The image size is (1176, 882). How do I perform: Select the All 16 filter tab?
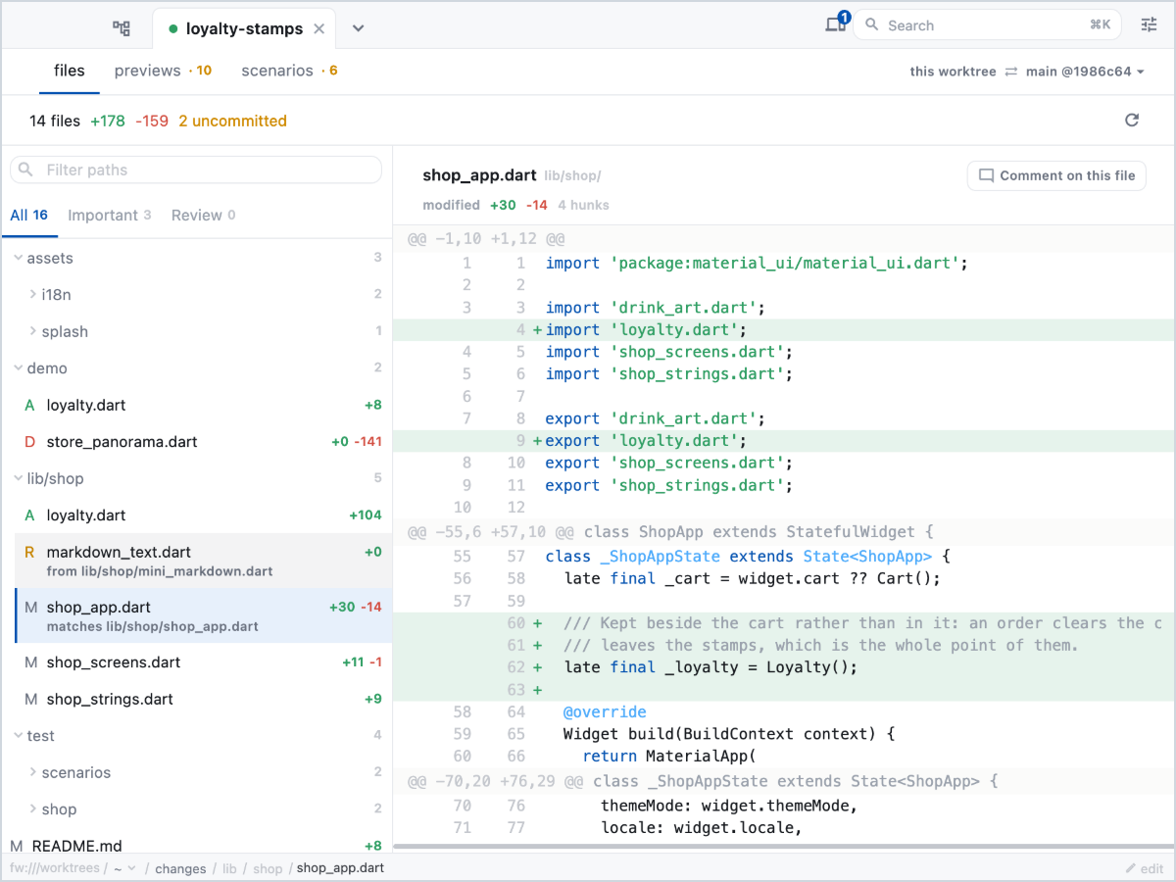click(x=29, y=216)
